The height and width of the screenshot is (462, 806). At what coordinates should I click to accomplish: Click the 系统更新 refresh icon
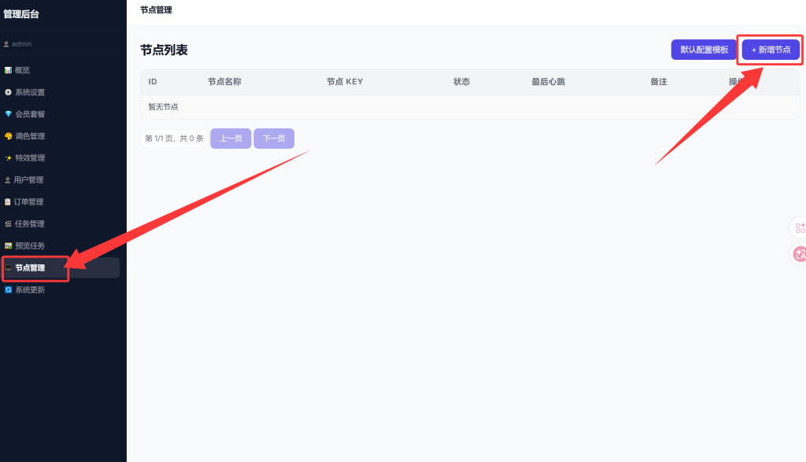pos(8,290)
